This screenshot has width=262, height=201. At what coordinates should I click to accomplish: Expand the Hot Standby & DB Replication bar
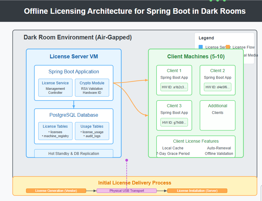click(74, 153)
